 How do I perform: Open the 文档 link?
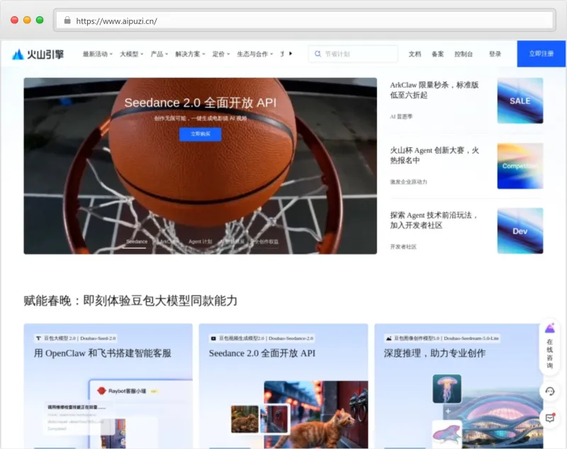click(415, 54)
